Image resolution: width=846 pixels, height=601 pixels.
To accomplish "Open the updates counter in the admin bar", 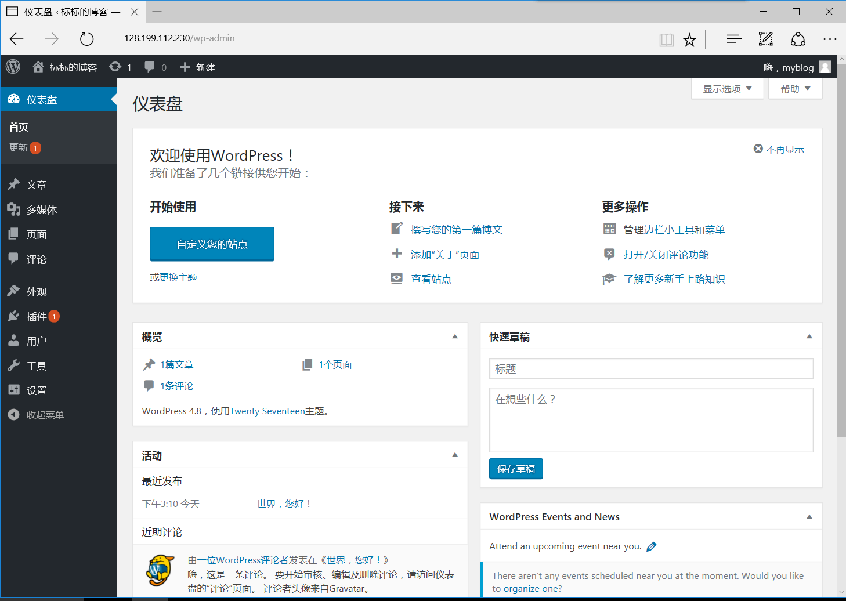I will click(120, 67).
